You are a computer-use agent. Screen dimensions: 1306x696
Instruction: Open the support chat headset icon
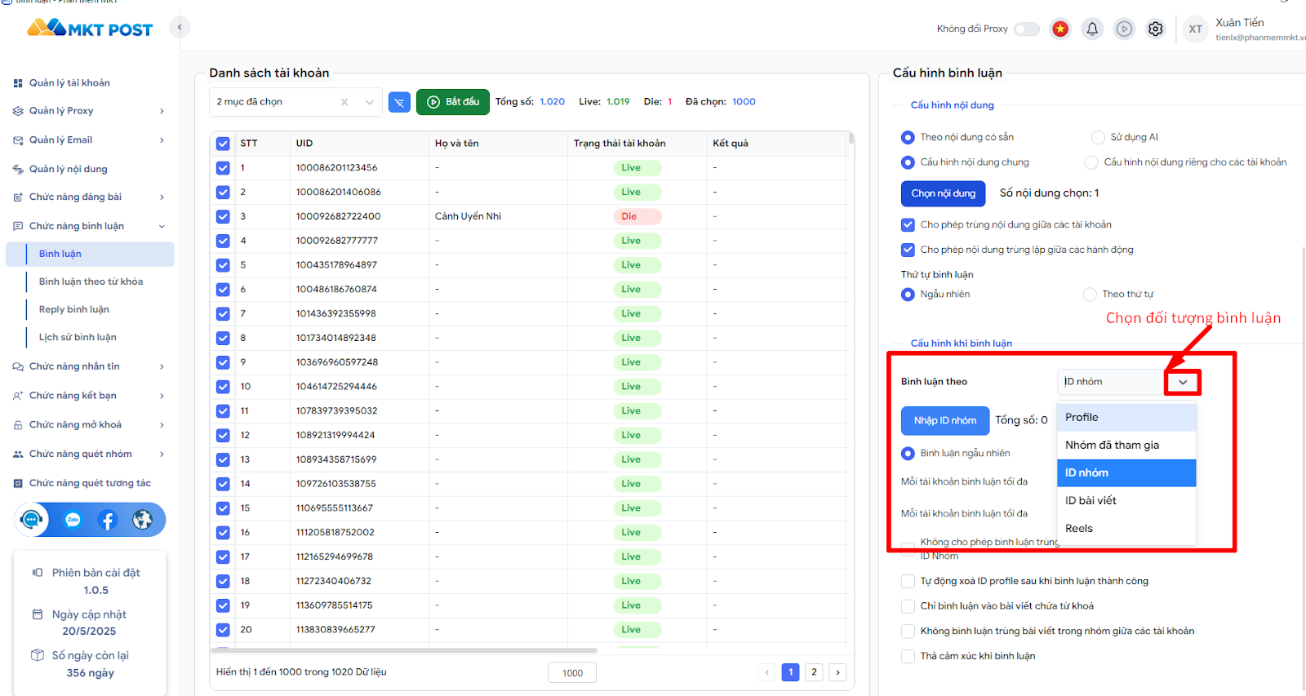coord(32,520)
